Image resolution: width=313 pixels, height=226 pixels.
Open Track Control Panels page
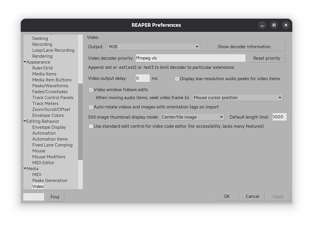[x=53, y=98]
